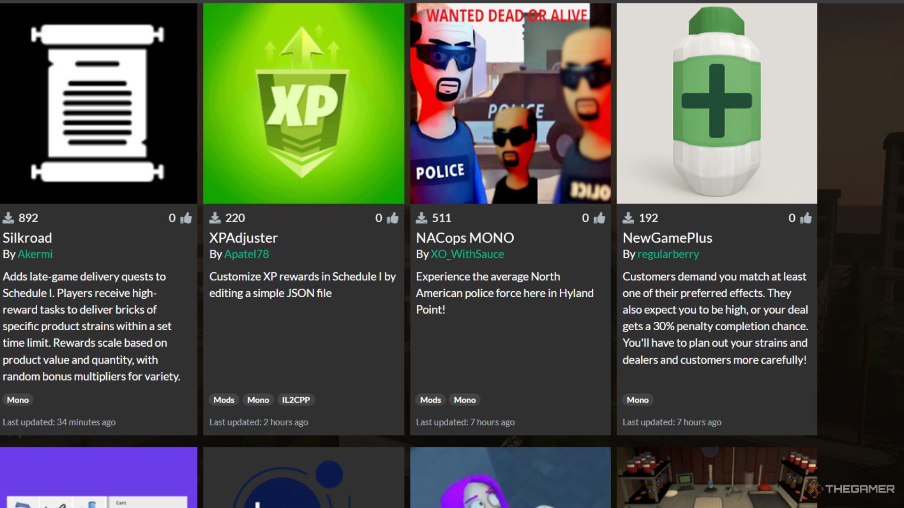904x508 pixels.
Task: Click NACops 'Last updated: 7 hours ago'
Action: click(465, 422)
